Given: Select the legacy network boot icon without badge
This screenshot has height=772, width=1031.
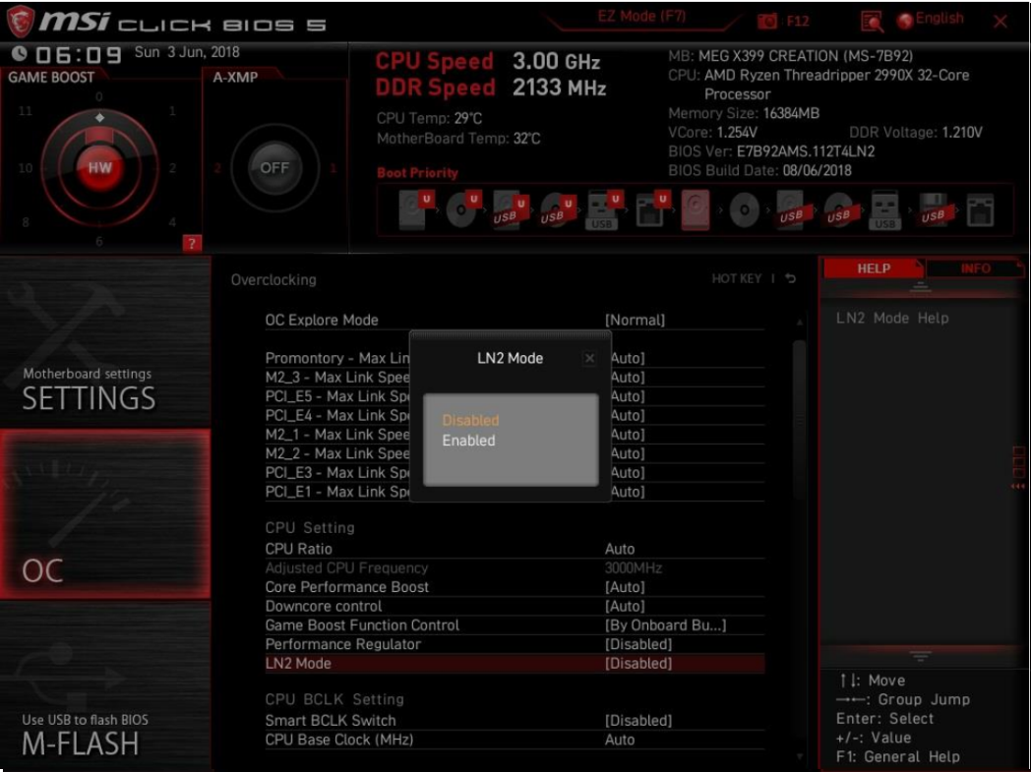Looking at the screenshot, I should pos(980,210).
